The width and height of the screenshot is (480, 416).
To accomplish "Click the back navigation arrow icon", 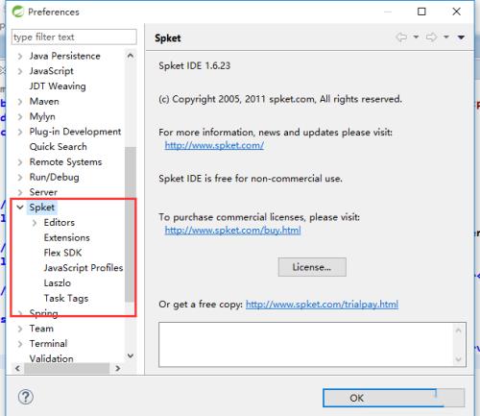I will pos(401,37).
